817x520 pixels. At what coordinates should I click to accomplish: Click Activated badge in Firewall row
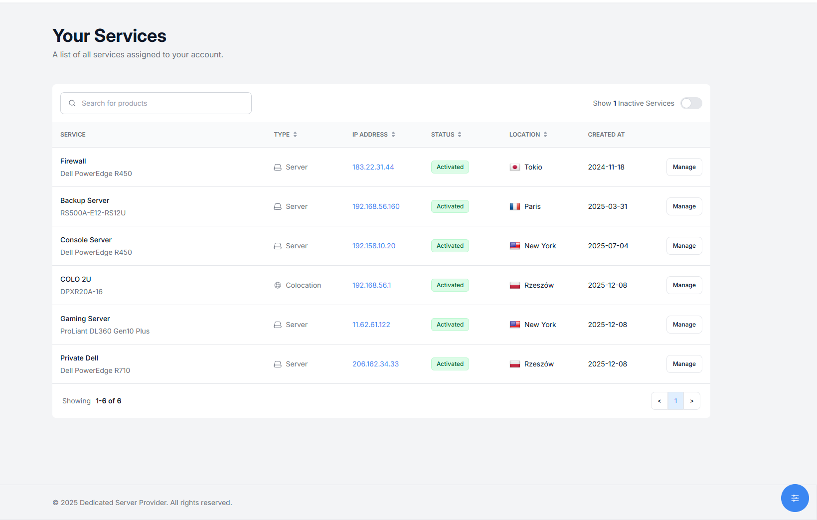coord(450,167)
